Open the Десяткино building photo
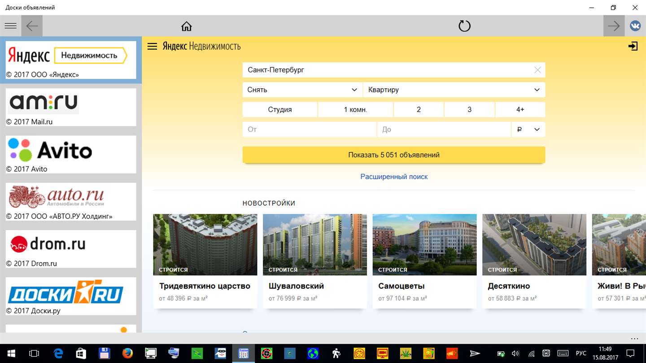The width and height of the screenshot is (646, 363). (534, 245)
